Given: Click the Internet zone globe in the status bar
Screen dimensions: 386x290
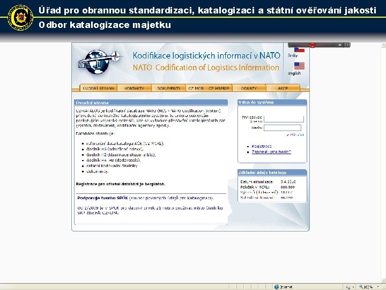Looking at the screenshot, I should pos(277,287).
